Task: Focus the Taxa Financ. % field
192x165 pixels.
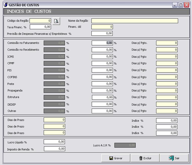Action: [x=40, y=27]
